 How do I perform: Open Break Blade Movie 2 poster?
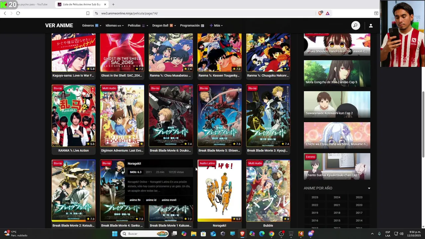point(73,191)
